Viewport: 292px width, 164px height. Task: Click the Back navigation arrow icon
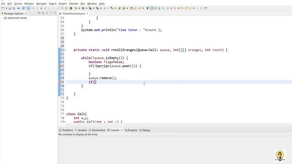pyautogui.click(x=190, y=8)
